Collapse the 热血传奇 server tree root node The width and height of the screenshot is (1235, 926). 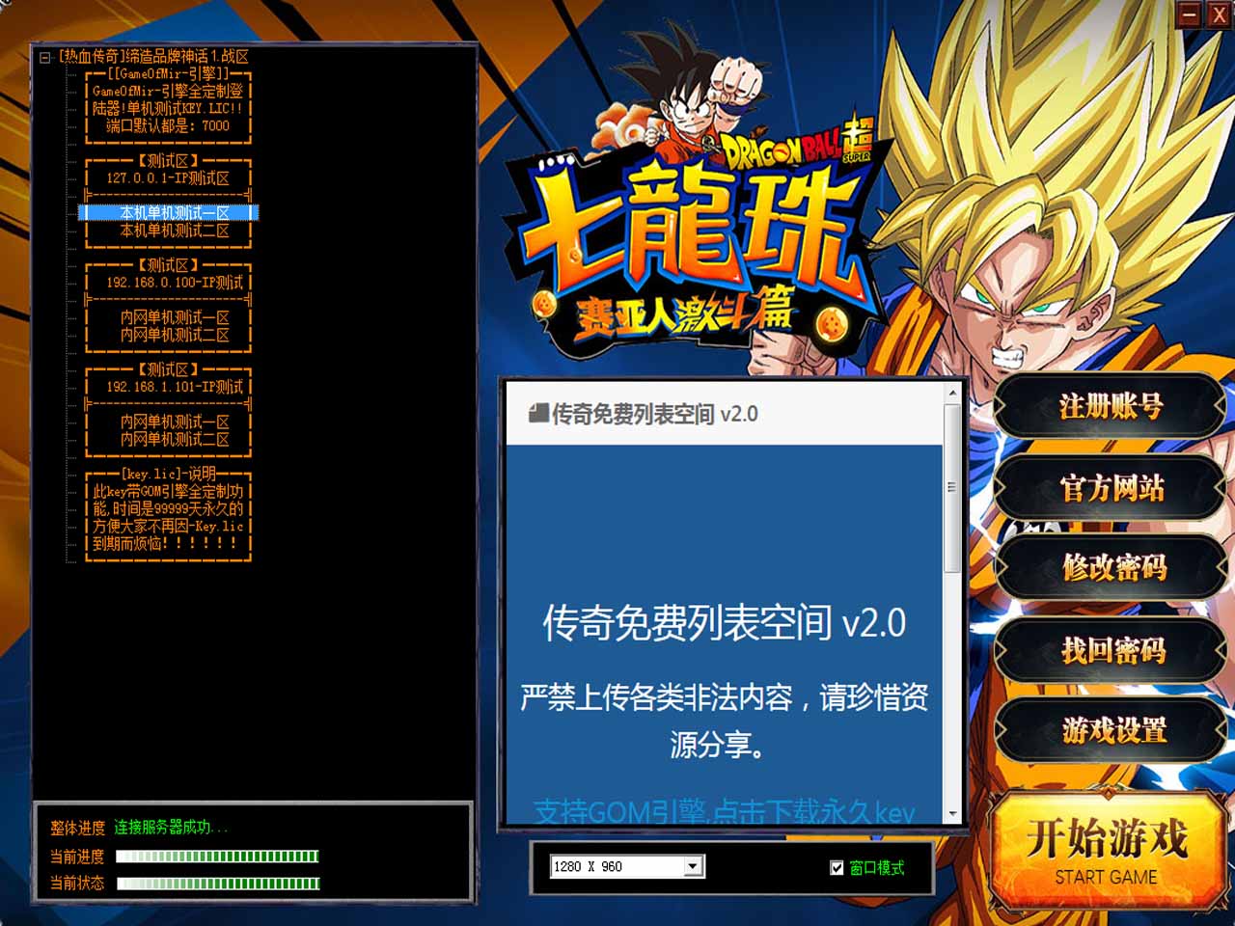[x=45, y=57]
